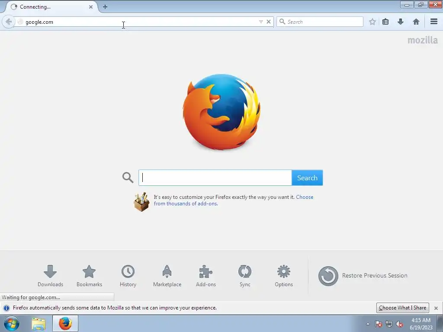Open the address bar history dropdown arrow

[261, 22]
